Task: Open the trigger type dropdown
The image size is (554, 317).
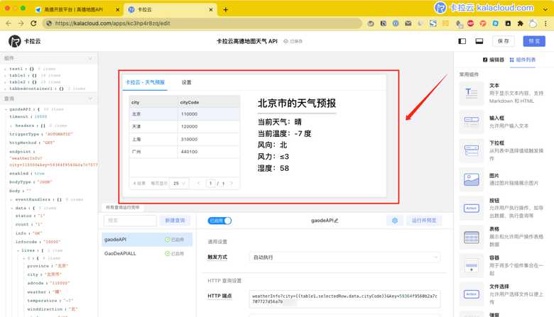Action: click(x=344, y=257)
